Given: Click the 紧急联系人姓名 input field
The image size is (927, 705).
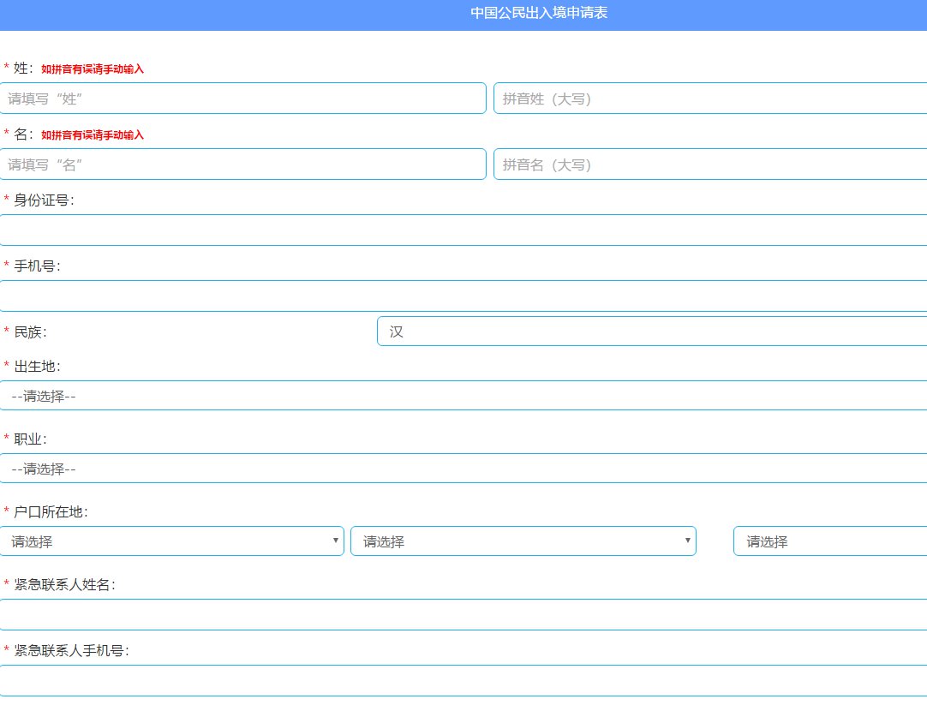Looking at the screenshot, I should point(463,615).
